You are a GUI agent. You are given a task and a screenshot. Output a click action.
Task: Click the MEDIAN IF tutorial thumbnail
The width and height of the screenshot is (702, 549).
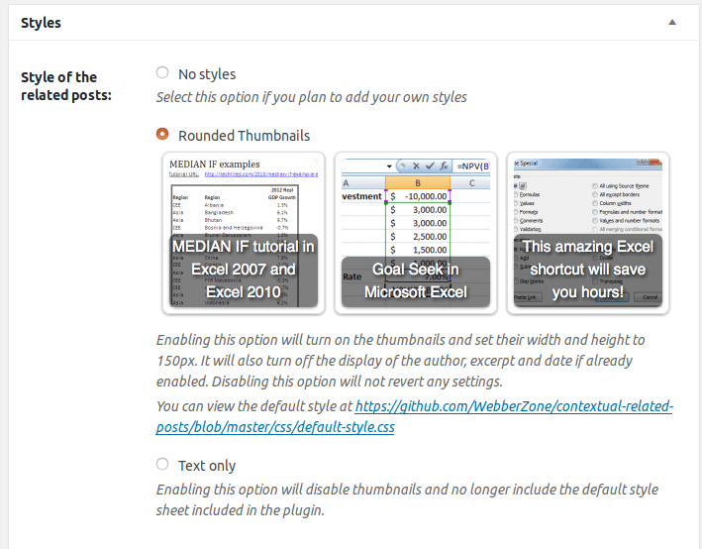point(244,233)
